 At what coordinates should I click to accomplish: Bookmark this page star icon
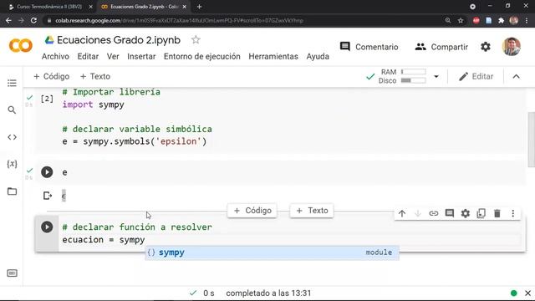coord(461,20)
